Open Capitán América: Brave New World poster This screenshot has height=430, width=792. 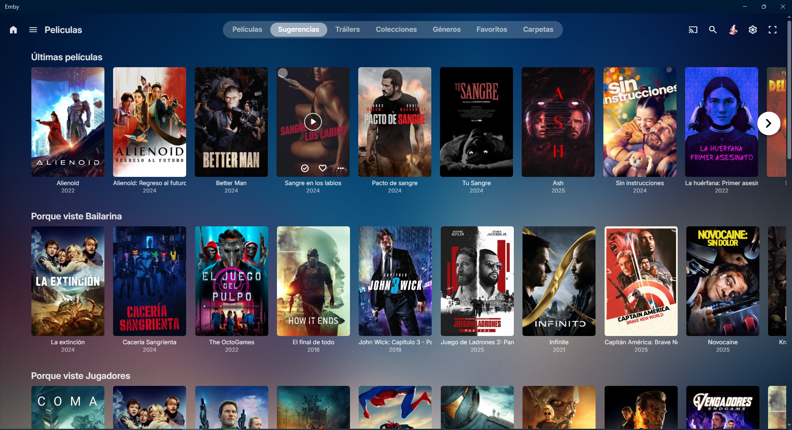(641, 281)
